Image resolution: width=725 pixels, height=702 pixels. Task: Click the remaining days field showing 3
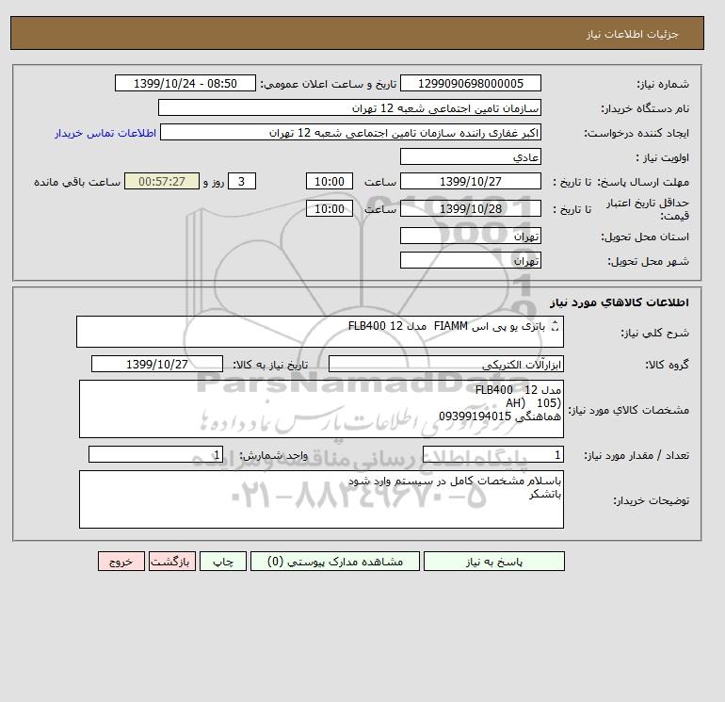242,182
